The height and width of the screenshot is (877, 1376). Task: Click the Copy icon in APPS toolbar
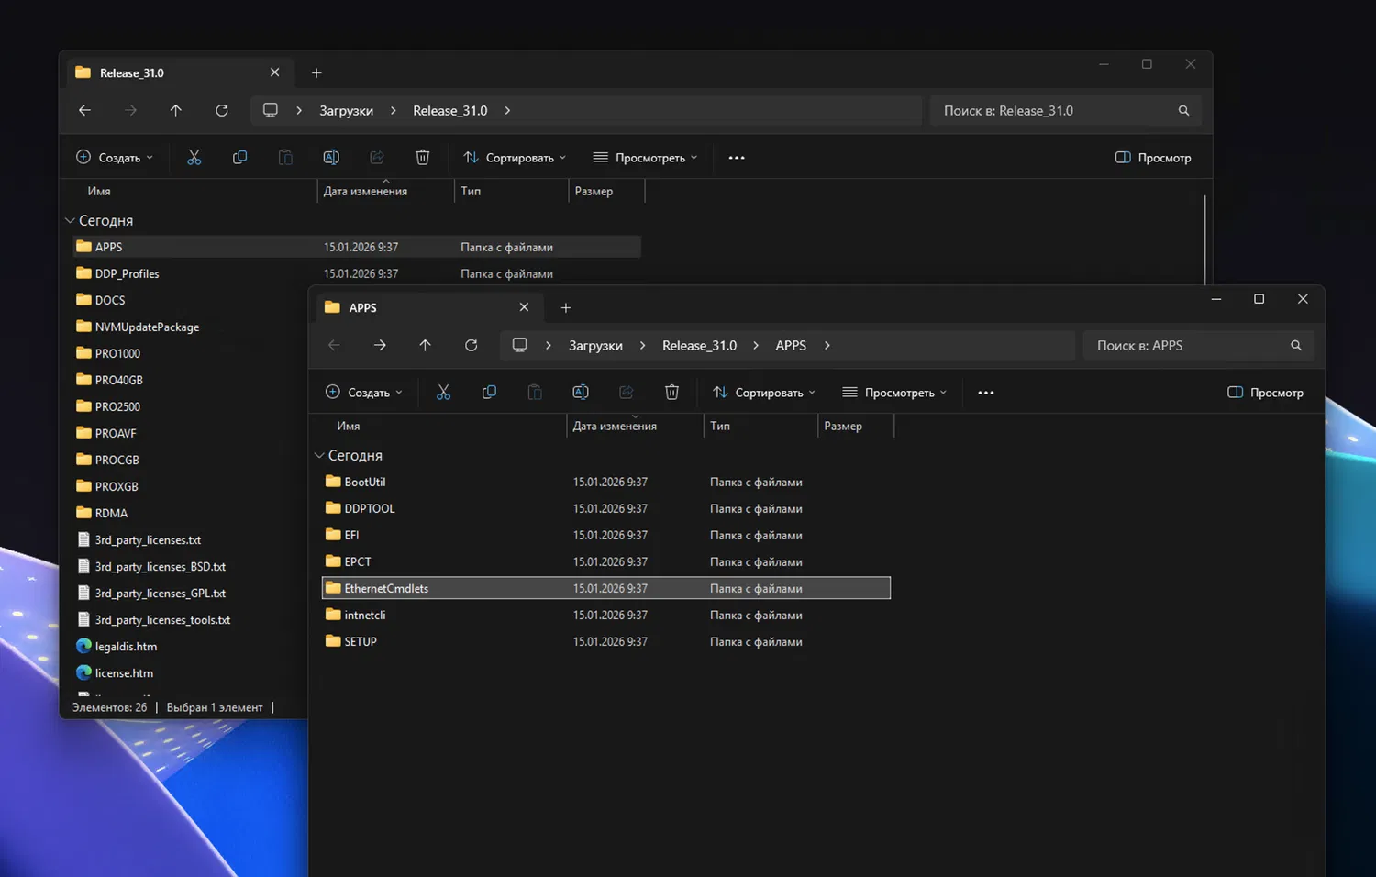pyautogui.click(x=489, y=393)
